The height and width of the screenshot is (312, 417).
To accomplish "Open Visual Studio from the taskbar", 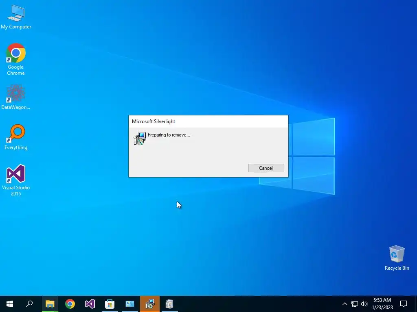I will 90,304.
